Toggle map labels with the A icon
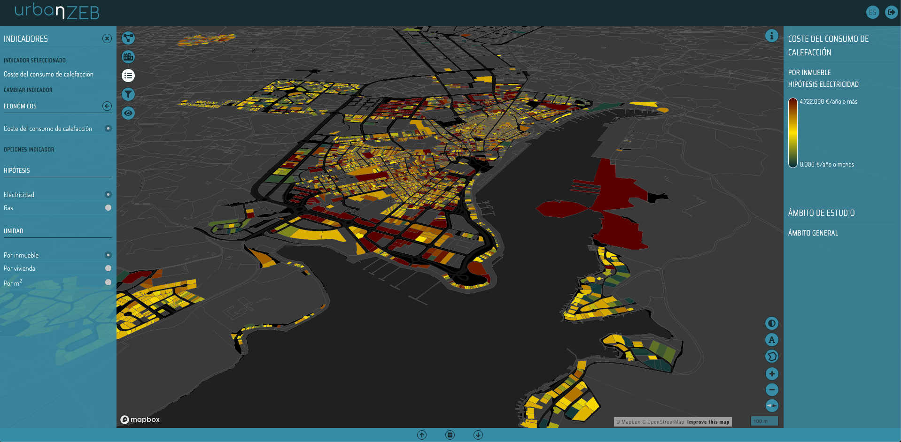The height and width of the screenshot is (442, 901). point(772,340)
